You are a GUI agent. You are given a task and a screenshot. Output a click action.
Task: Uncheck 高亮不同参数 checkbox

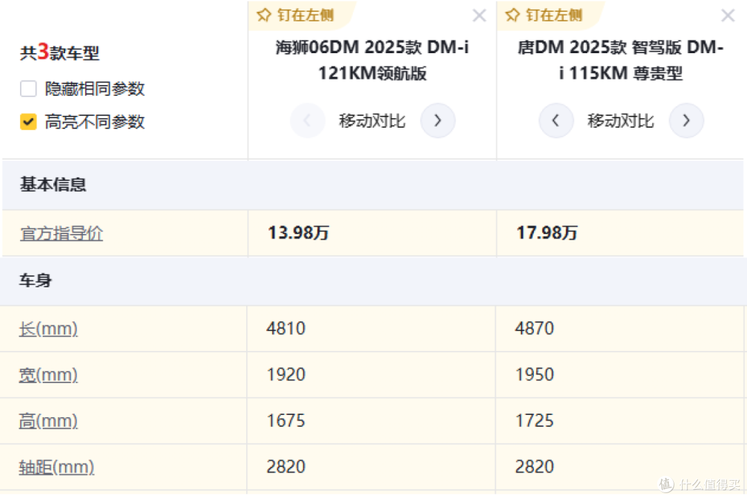click(x=28, y=122)
